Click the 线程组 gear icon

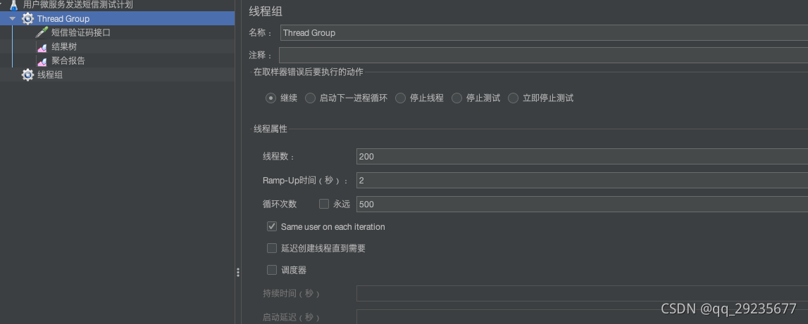28,75
